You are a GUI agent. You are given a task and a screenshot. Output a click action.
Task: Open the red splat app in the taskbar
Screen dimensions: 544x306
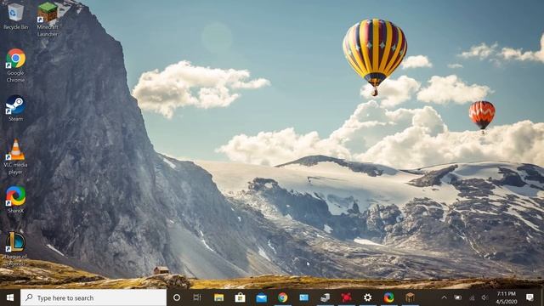point(346,297)
